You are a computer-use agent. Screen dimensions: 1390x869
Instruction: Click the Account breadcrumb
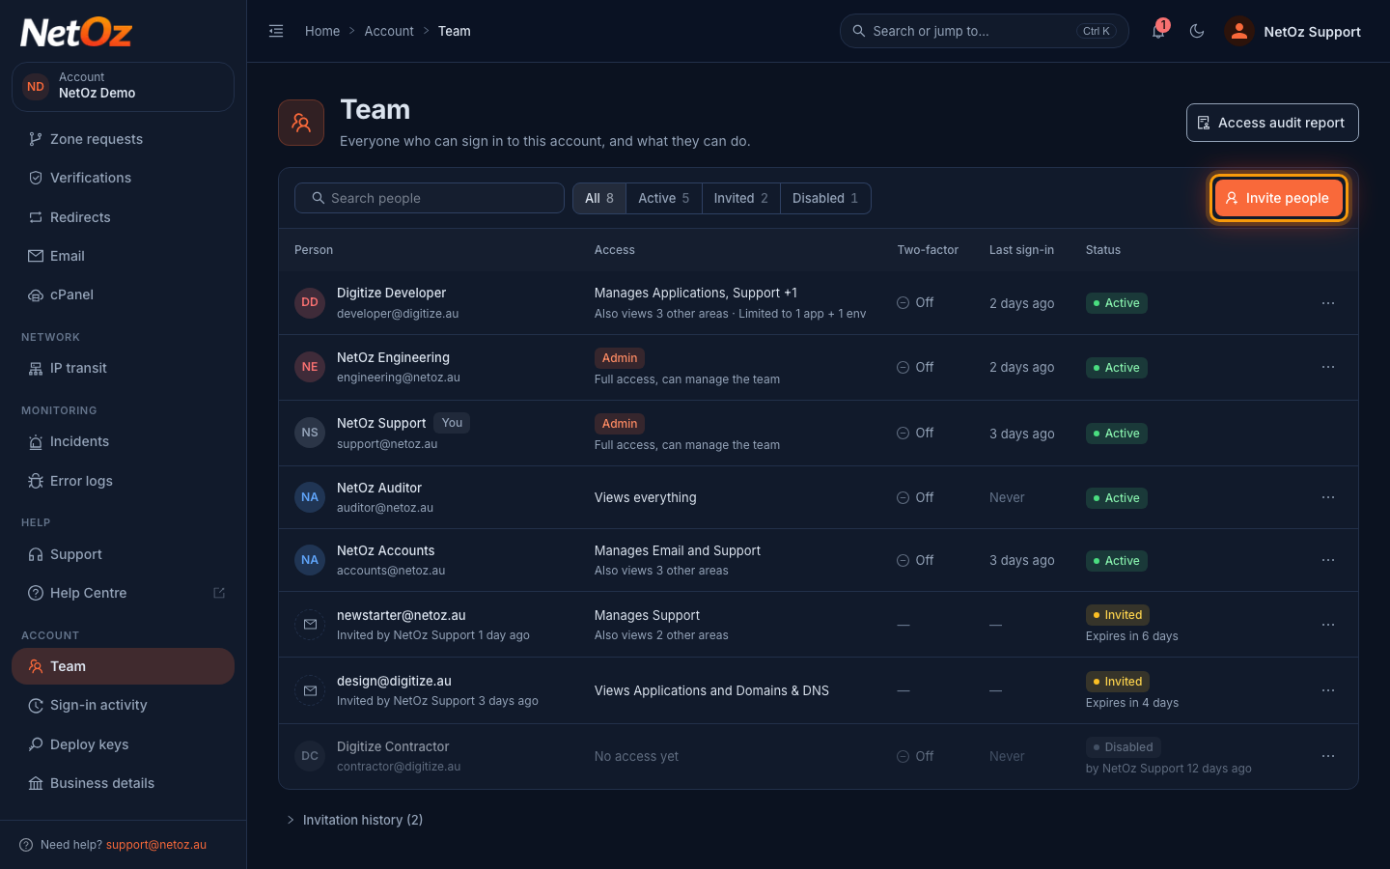389,31
